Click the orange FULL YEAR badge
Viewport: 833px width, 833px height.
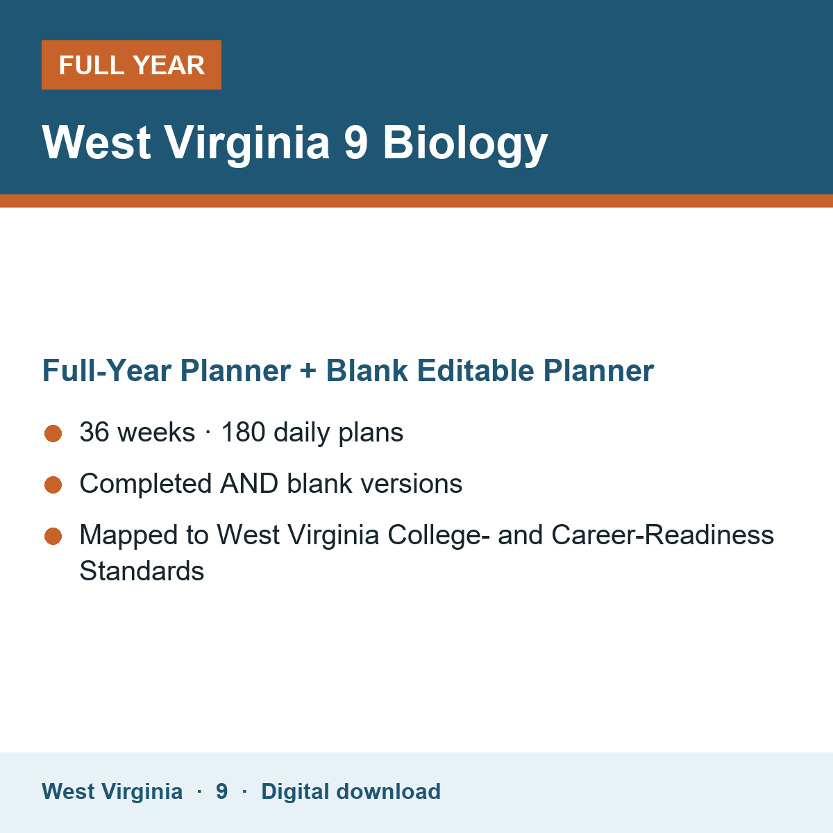pyautogui.click(x=131, y=65)
